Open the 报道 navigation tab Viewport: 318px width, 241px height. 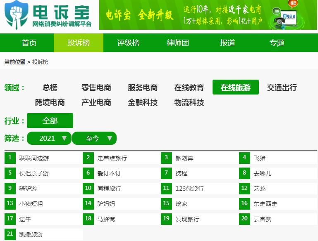click(227, 43)
